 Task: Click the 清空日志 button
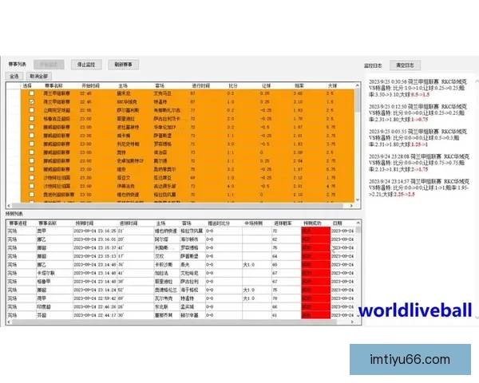(x=405, y=65)
